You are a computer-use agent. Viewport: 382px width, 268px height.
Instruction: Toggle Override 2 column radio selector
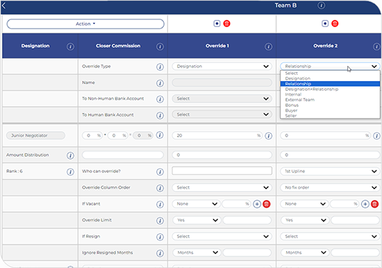pyautogui.click(x=325, y=24)
